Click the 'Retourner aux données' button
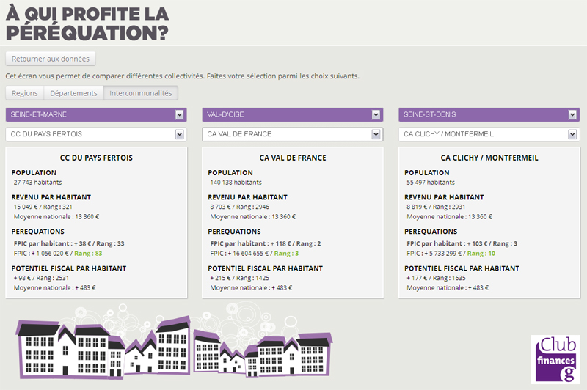The image size is (587, 390). coord(51,59)
